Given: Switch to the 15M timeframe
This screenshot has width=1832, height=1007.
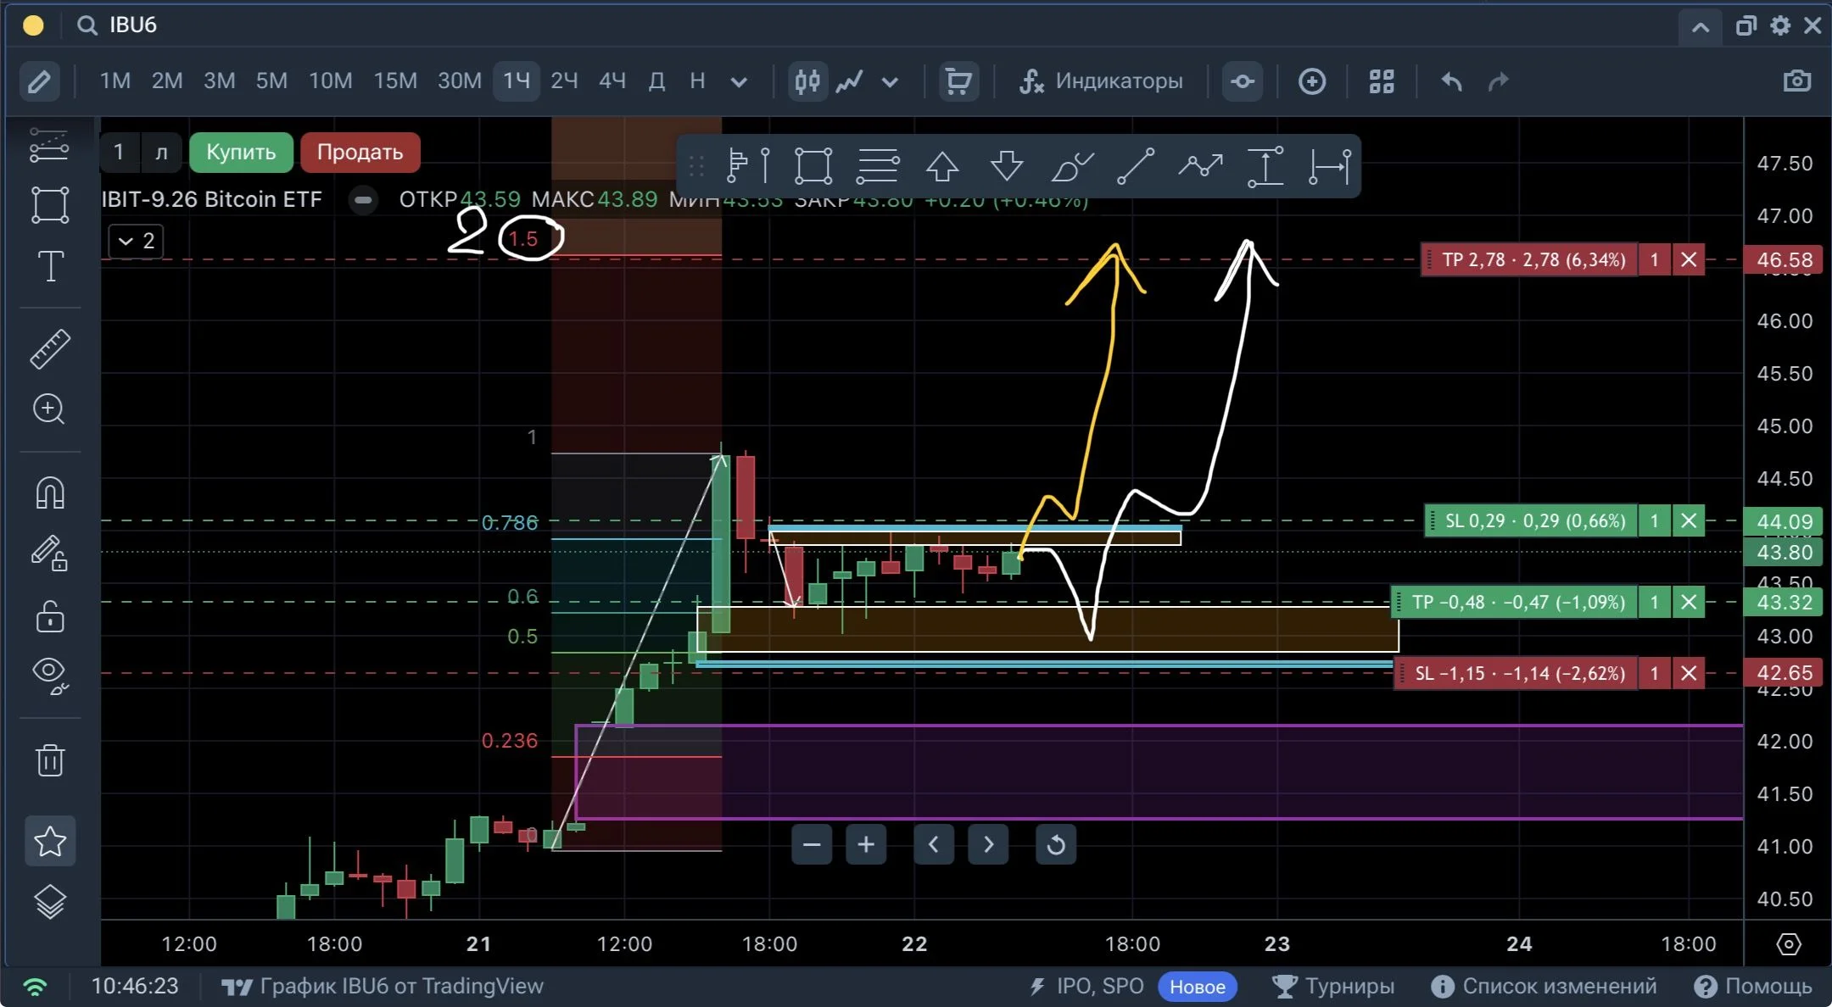Looking at the screenshot, I should (x=395, y=81).
